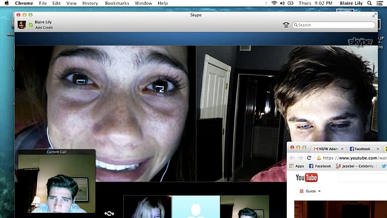Viewport: 387px width, 218px height.
Task: Open the View menu
Action: pos(71,3)
